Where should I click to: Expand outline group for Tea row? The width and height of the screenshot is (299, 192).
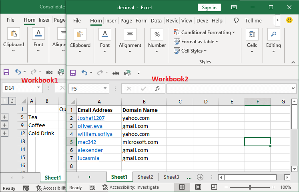(5, 117)
